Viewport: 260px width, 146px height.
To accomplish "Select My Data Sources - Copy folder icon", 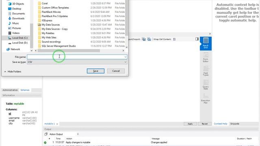I will tap(39, 29).
